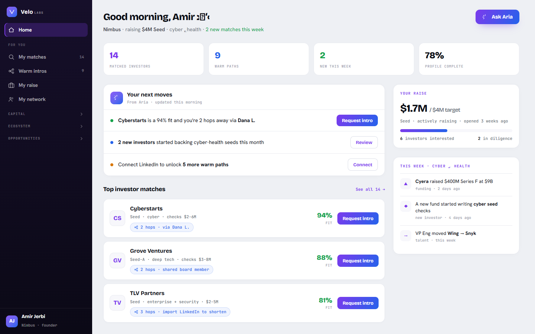Click the 2 hops shared board member chip
Viewport: 535px width, 334px height.
[x=172, y=270]
